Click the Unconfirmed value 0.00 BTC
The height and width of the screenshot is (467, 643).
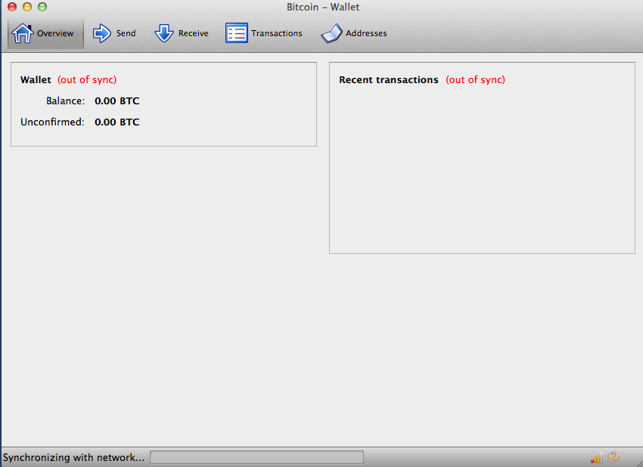(116, 122)
